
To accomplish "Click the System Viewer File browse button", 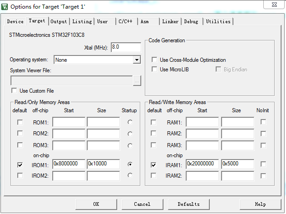I will pos(137,81).
